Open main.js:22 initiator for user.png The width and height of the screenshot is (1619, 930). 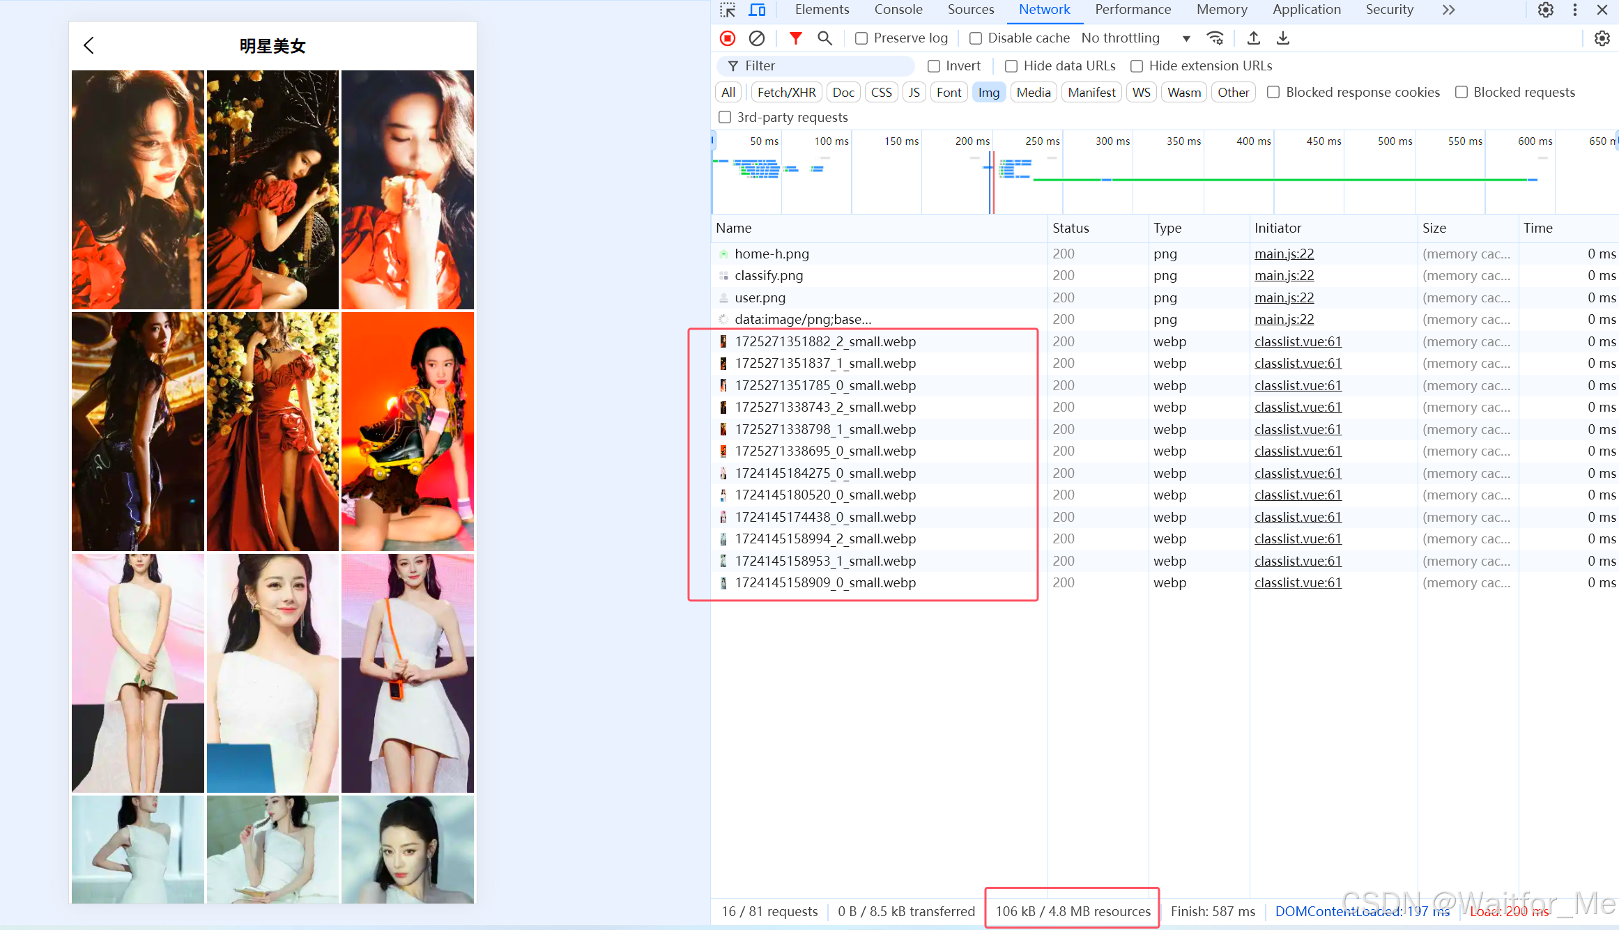coord(1284,298)
